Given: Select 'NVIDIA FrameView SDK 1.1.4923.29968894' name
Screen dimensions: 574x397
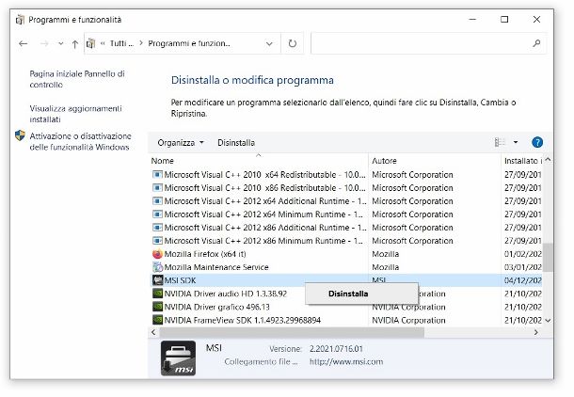Looking at the screenshot, I should [x=243, y=320].
